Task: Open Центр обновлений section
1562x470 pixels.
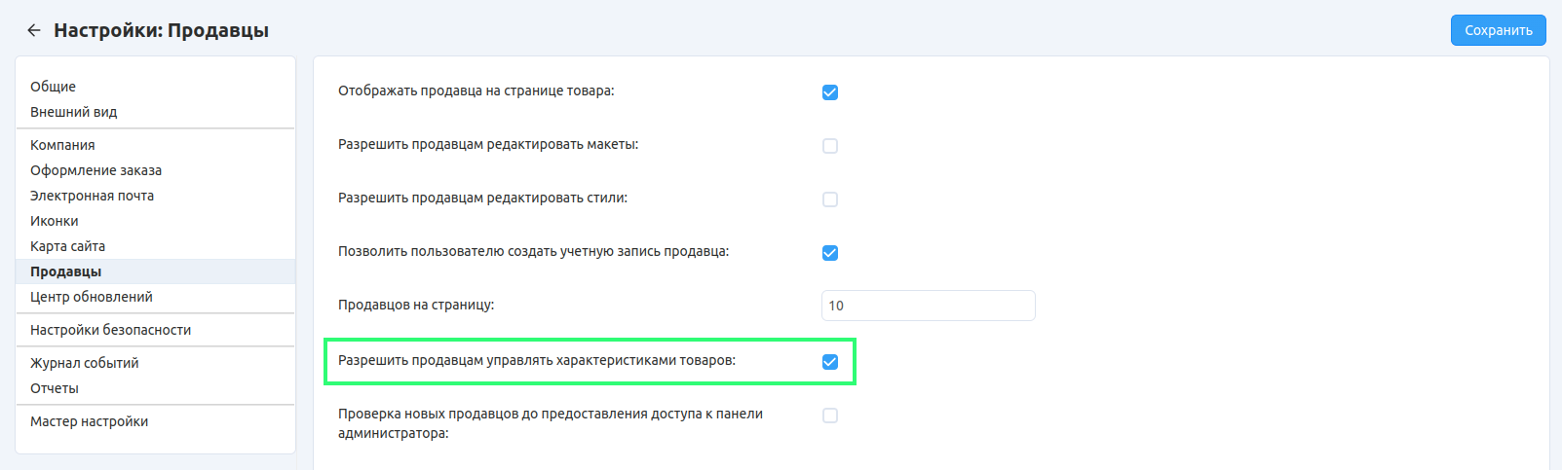Action: [91, 297]
